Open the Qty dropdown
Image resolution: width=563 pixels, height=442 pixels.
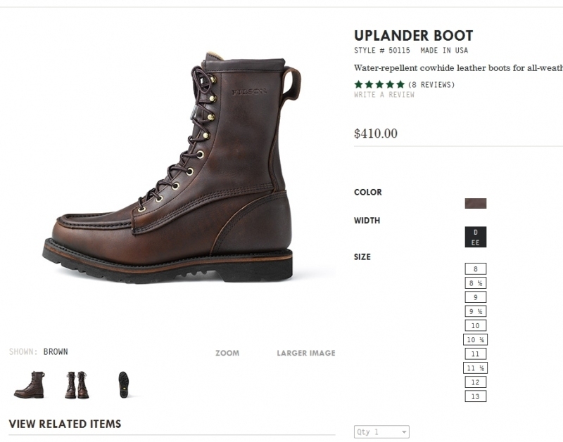(381, 432)
